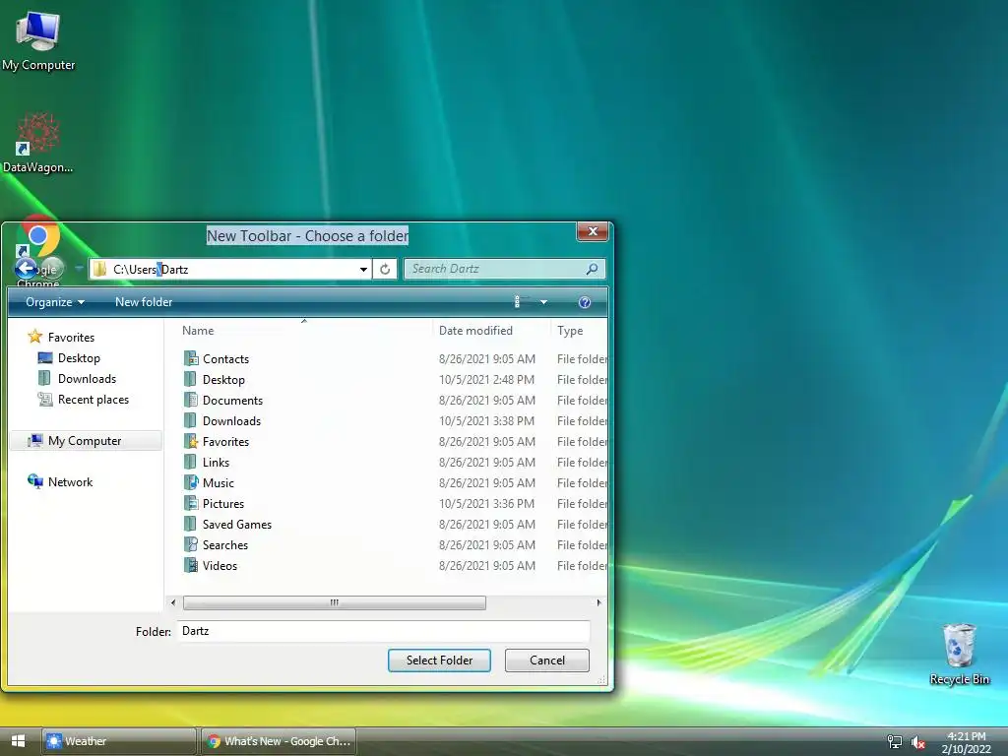Select the Videos folder icon
The width and height of the screenshot is (1008, 756).
click(190, 565)
